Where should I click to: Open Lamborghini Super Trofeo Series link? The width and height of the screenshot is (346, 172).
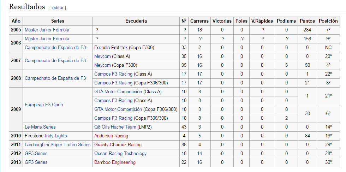[58, 144]
